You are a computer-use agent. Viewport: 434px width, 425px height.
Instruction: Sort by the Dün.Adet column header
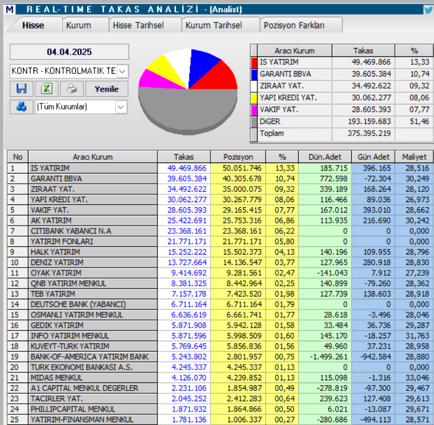[x=325, y=157]
